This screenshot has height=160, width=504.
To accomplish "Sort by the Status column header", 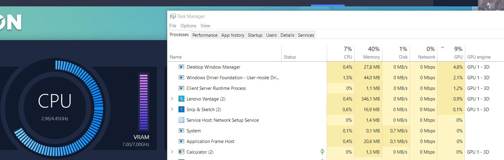I will point(304,53).
